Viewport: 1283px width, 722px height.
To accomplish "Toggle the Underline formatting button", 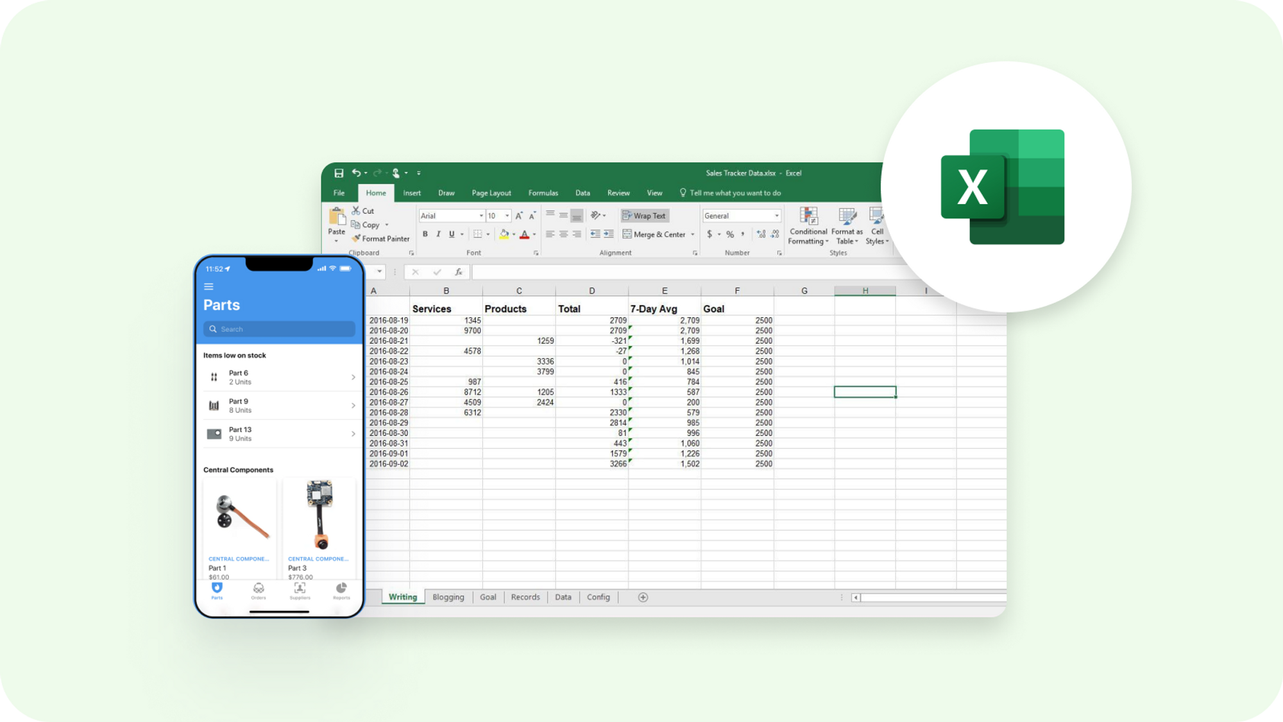I will pos(450,234).
